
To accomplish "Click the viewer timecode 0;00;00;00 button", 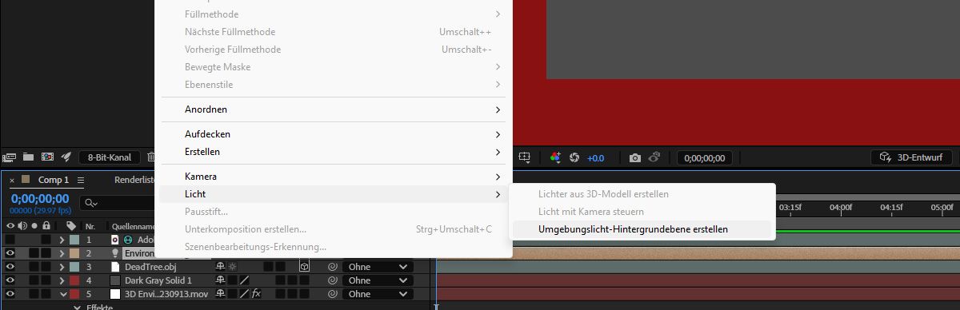I will [705, 157].
